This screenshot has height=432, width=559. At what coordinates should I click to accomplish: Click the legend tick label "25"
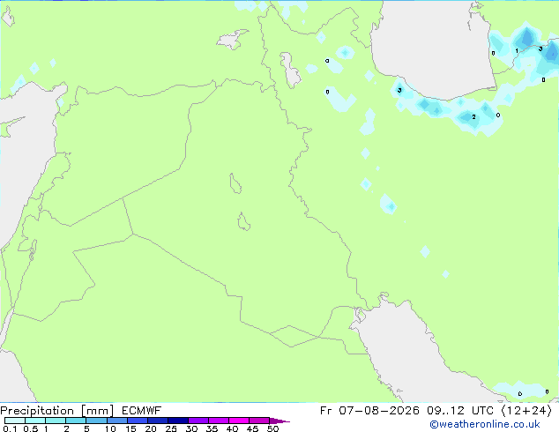pyautogui.click(x=171, y=428)
